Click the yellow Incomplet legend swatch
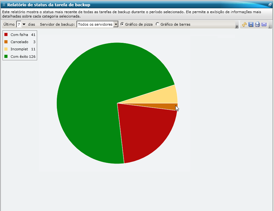 (6, 49)
